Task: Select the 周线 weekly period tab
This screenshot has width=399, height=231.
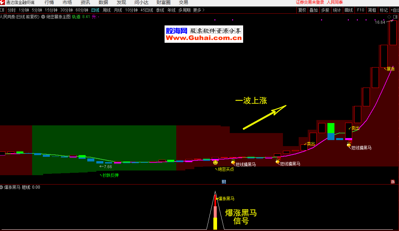Action: pos(107,10)
